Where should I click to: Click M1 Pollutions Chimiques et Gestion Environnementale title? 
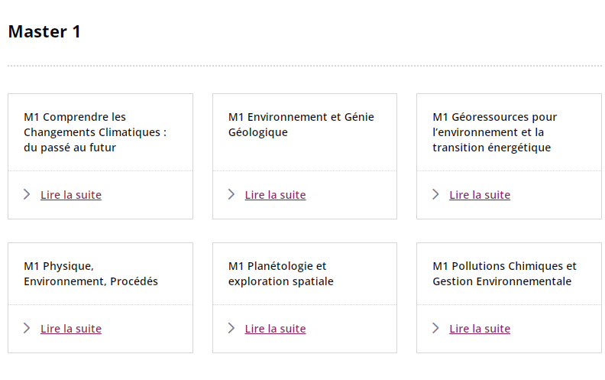point(504,274)
